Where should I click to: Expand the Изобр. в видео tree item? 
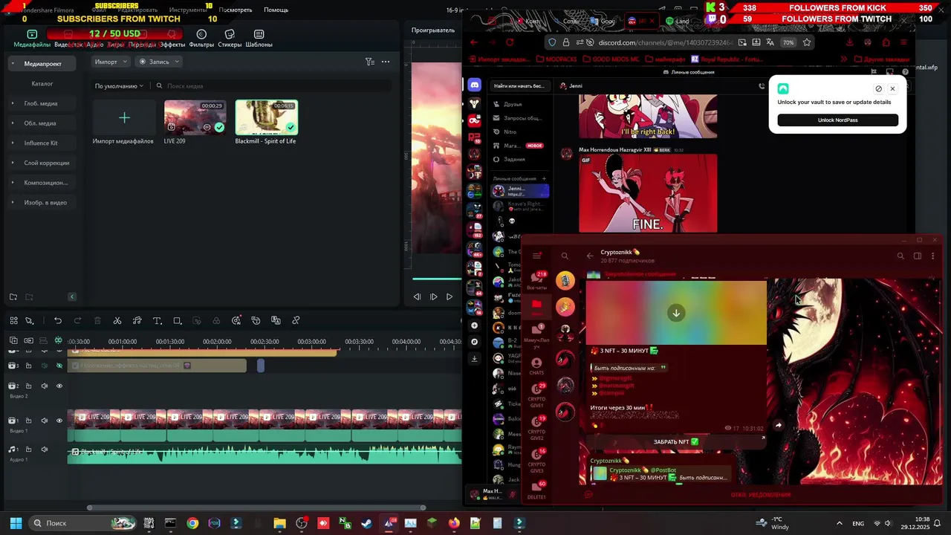(13, 202)
